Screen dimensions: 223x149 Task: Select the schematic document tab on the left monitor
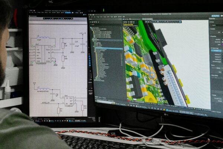pos(33,16)
